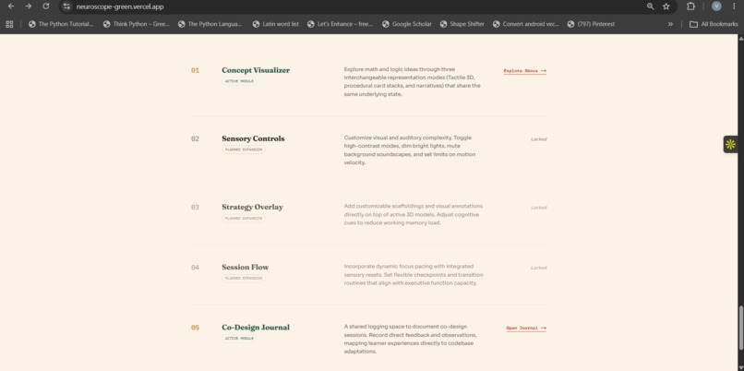
Task: Open the Let's Enhance bookmark
Action: tap(341, 24)
